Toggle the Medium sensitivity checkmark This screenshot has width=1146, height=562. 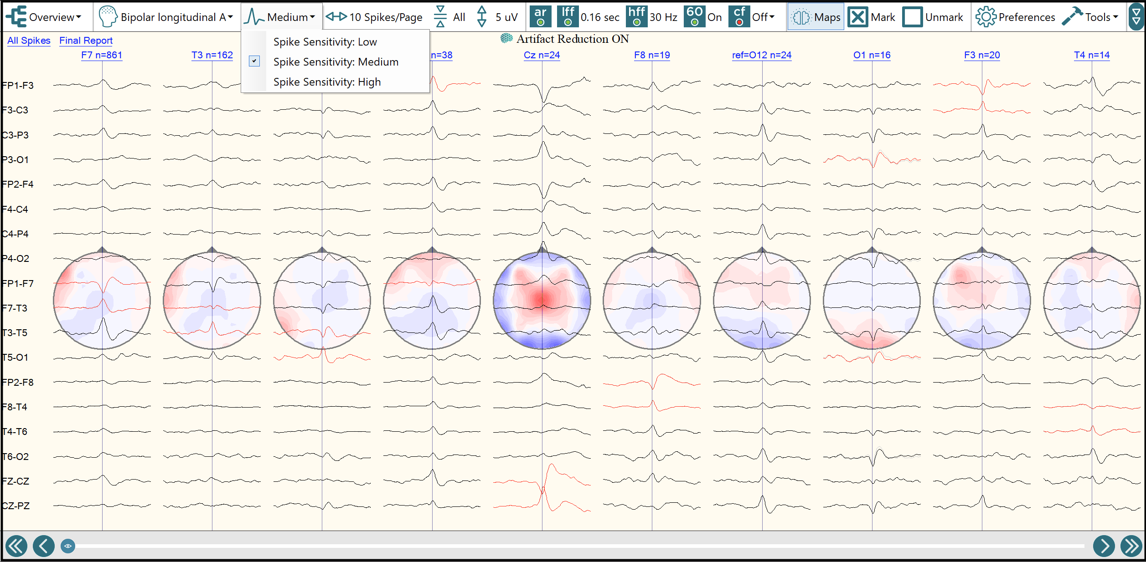254,61
